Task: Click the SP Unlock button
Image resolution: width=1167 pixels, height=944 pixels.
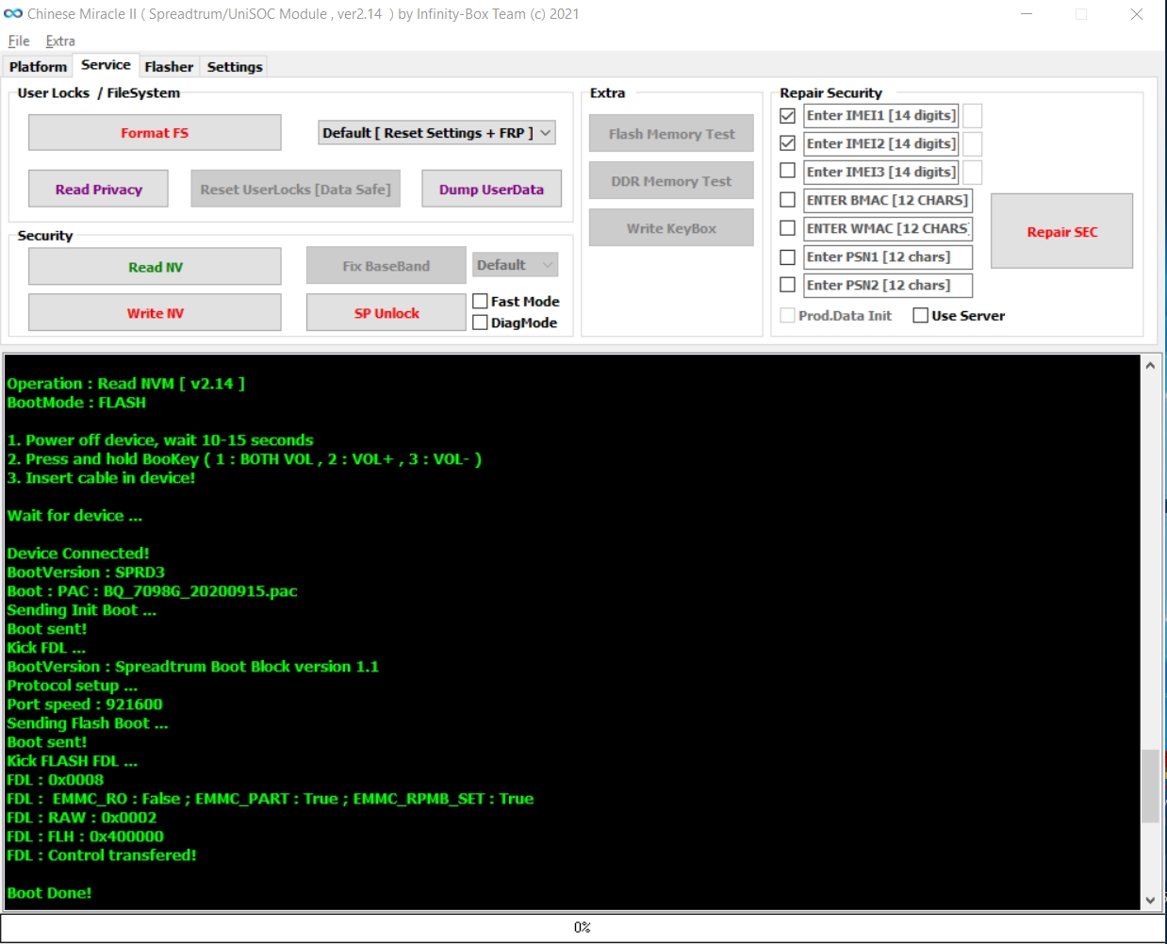Action: point(386,313)
